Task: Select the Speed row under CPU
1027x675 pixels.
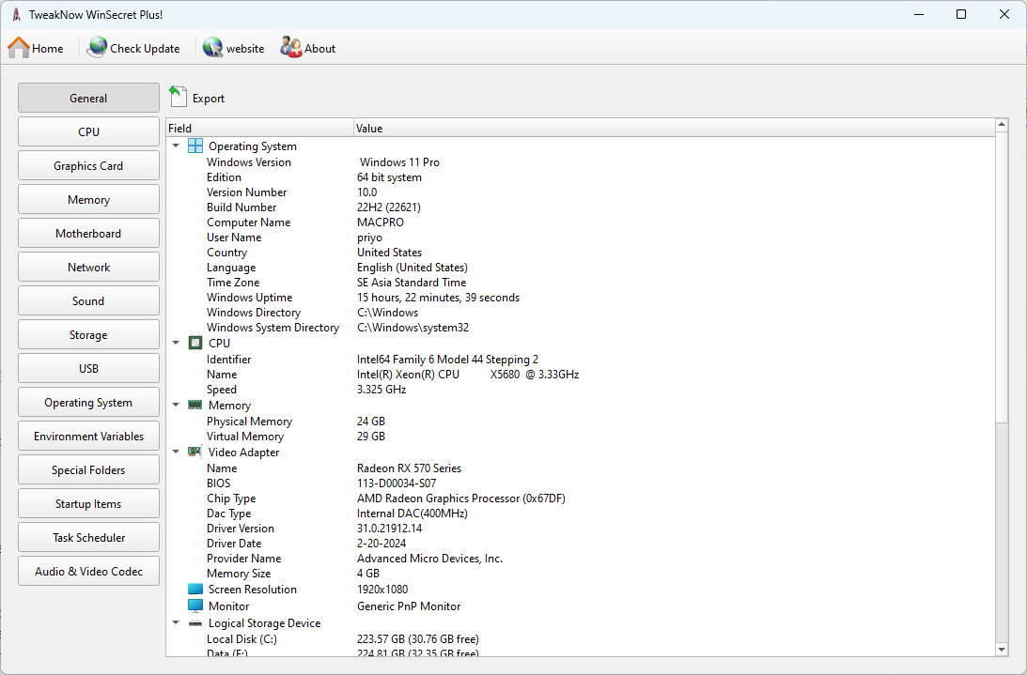Action: (581, 389)
